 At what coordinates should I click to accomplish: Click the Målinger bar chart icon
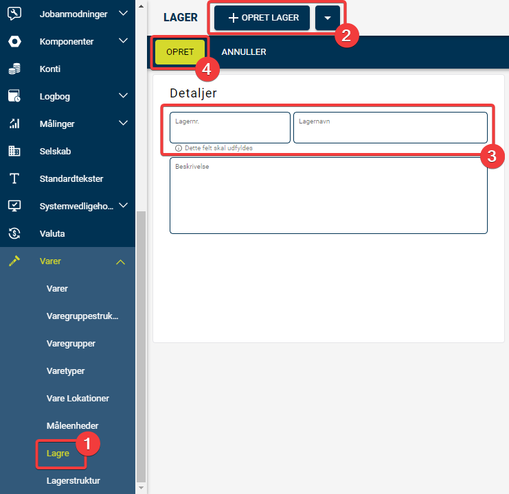point(14,123)
